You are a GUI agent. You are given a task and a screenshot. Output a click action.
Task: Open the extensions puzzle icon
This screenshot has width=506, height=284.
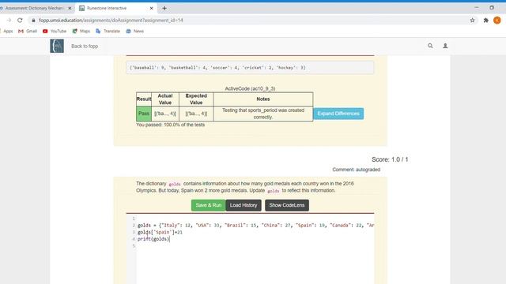pyautogui.click(x=486, y=21)
